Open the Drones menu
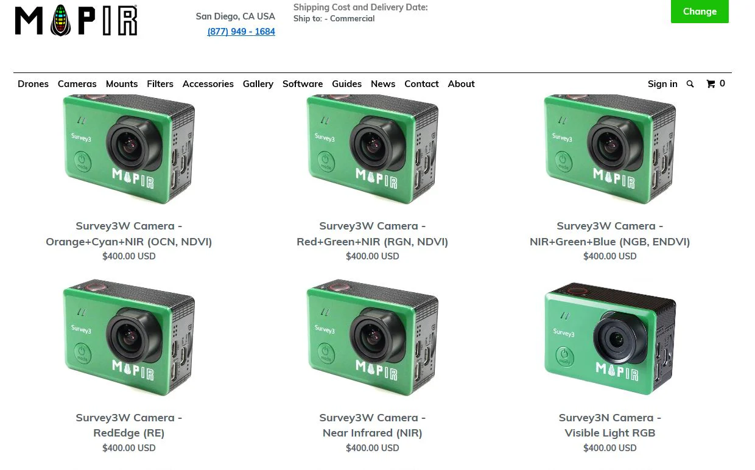755x470 pixels. (x=33, y=84)
